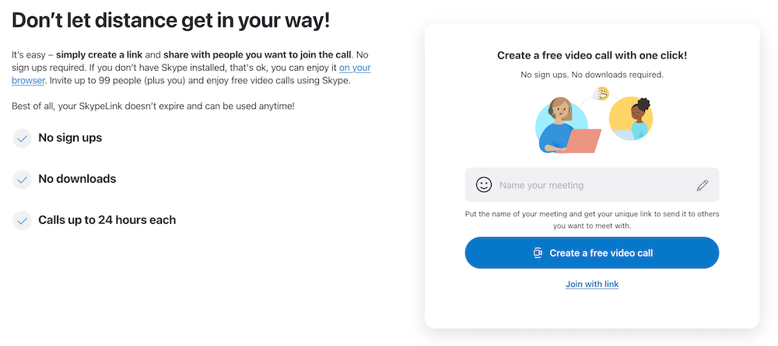Image resolution: width=778 pixels, height=346 pixels.
Task: Click 'Calls up to 24 hours each' text
Action: (107, 219)
